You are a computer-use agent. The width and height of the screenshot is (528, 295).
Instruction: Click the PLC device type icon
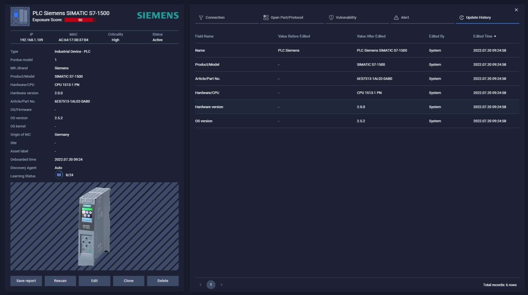pos(20,16)
